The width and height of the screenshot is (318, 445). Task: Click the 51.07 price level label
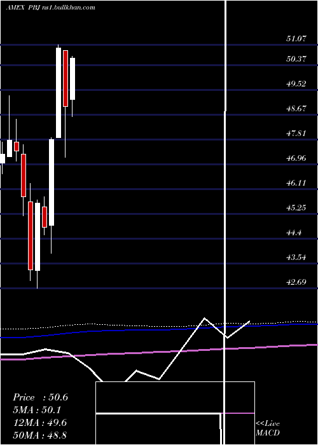[296, 39]
